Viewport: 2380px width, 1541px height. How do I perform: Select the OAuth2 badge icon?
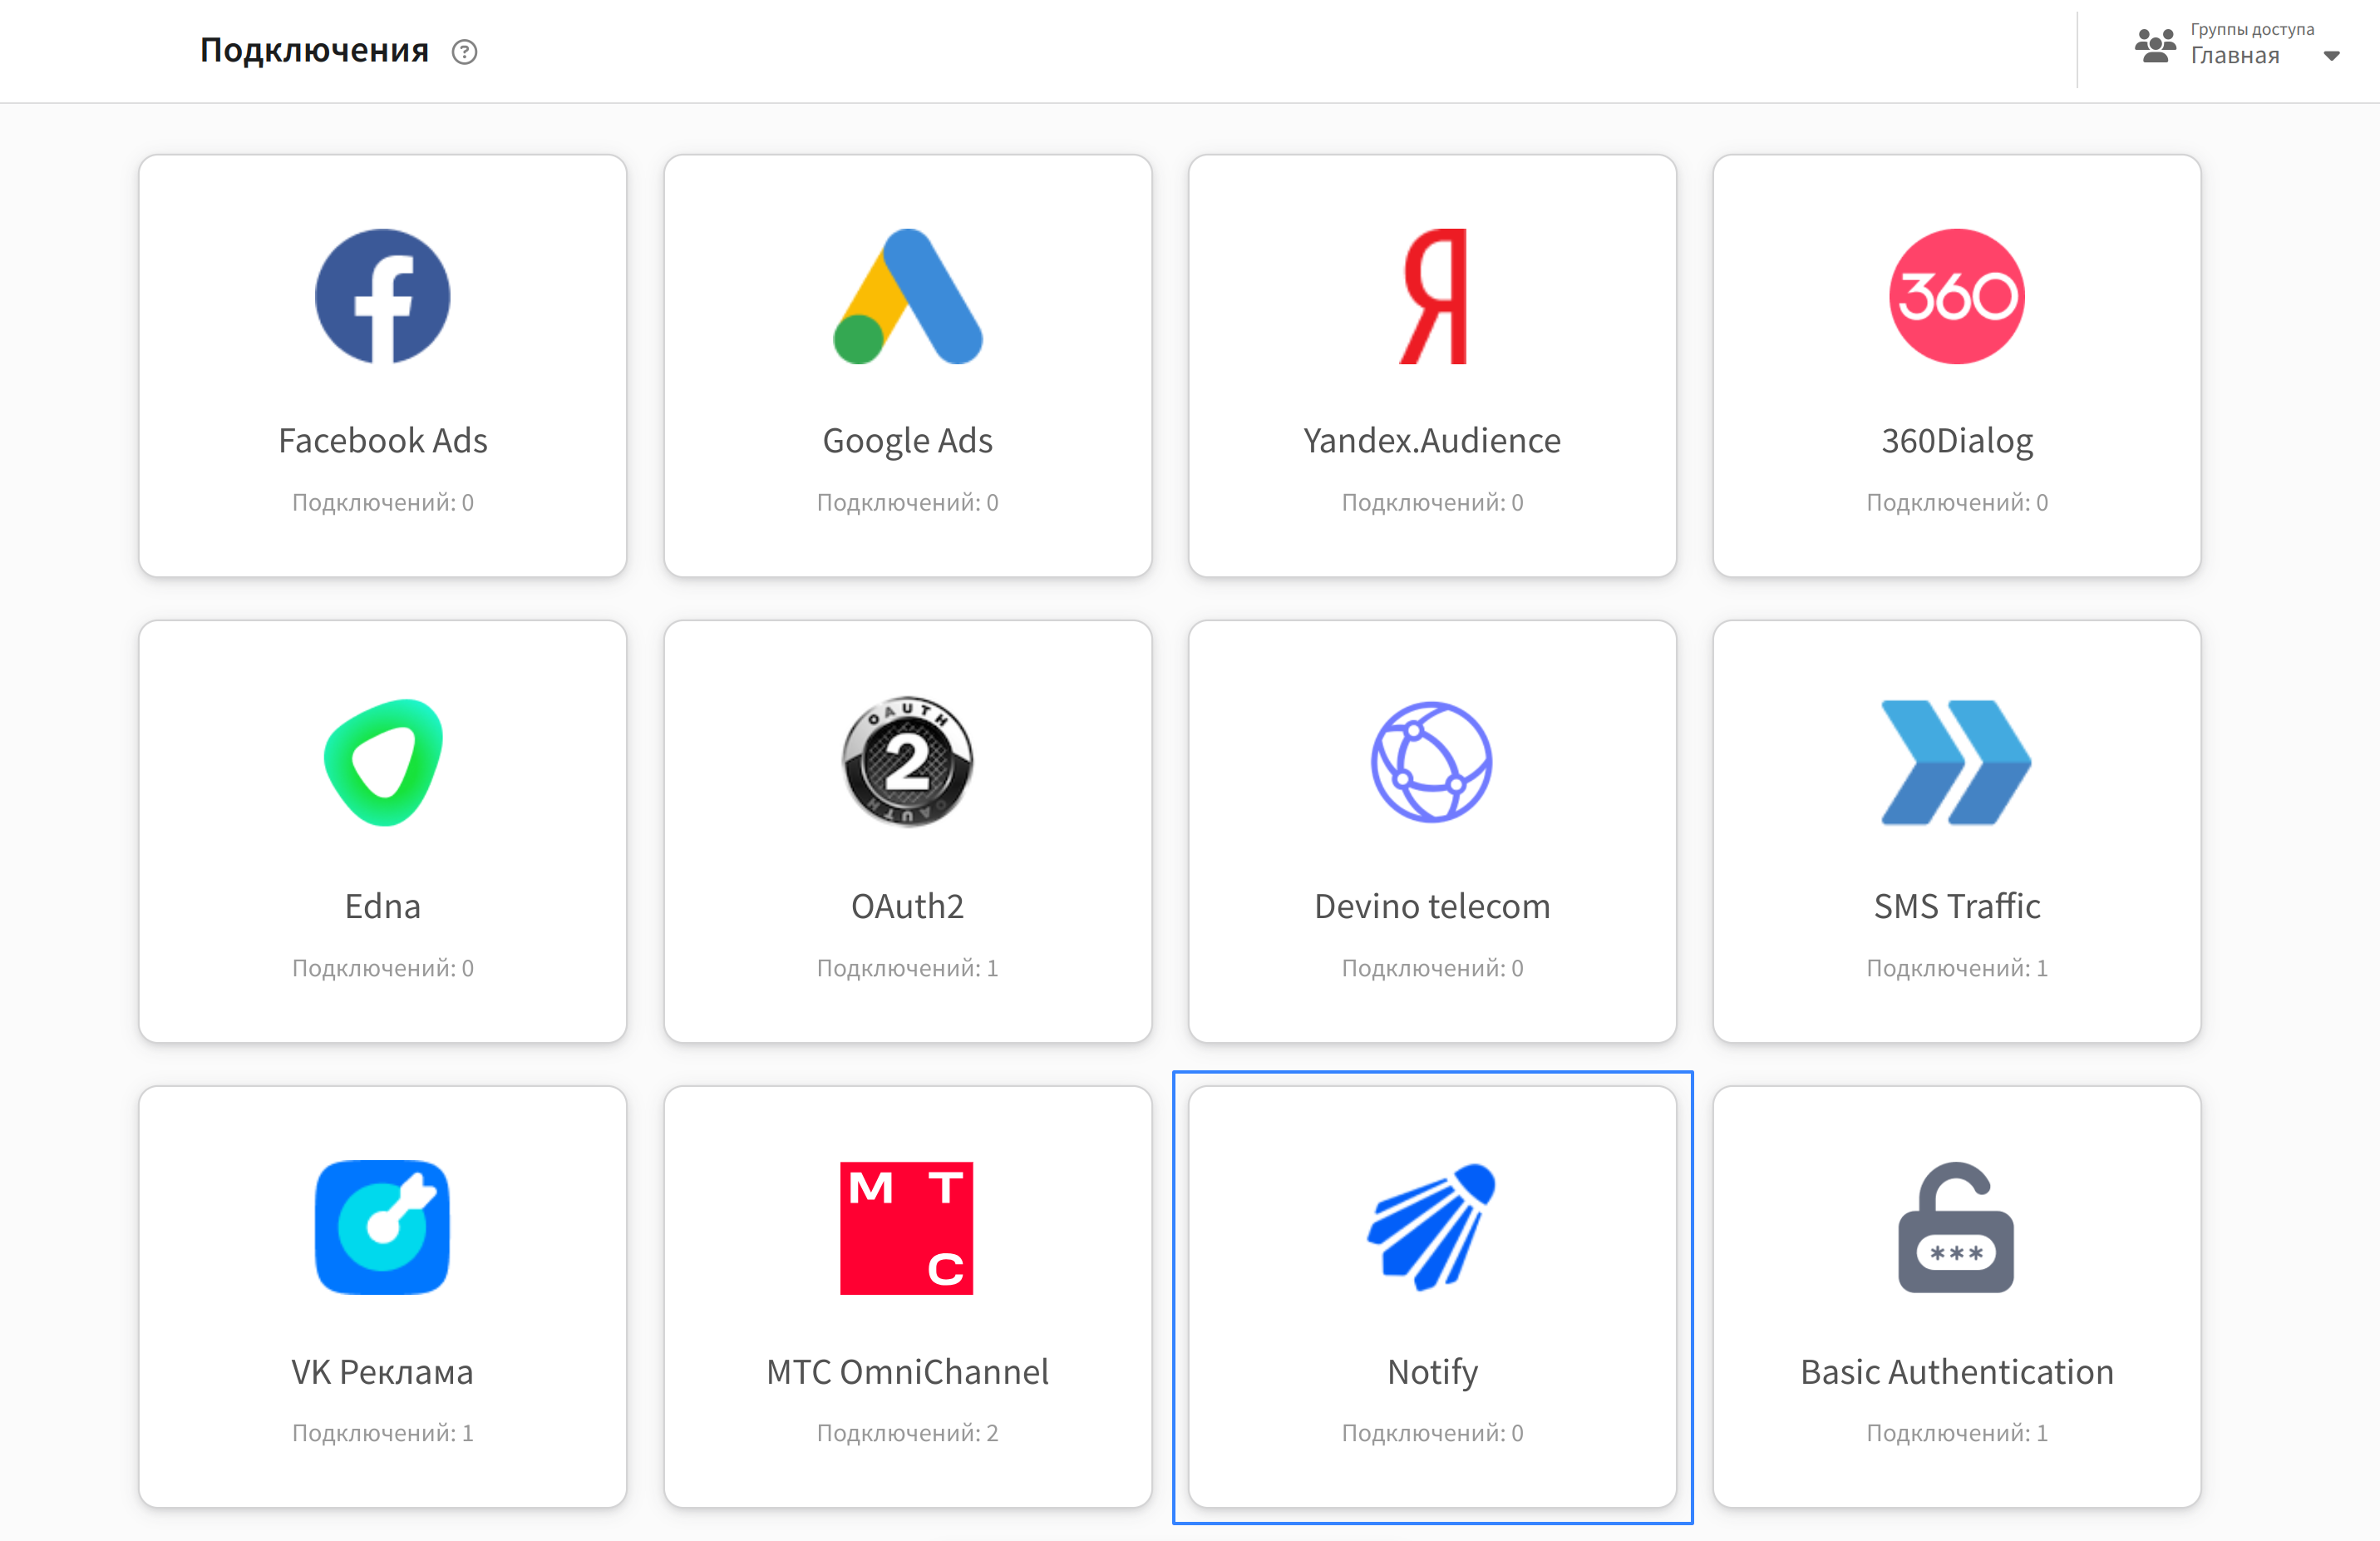click(x=907, y=763)
